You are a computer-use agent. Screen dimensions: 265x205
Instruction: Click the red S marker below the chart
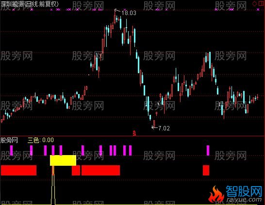(x=134, y=133)
